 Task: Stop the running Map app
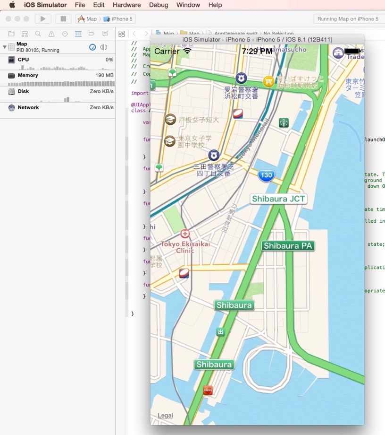coord(63,19)
